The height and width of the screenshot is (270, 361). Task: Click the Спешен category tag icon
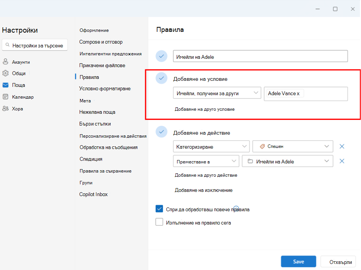(262, 146)
